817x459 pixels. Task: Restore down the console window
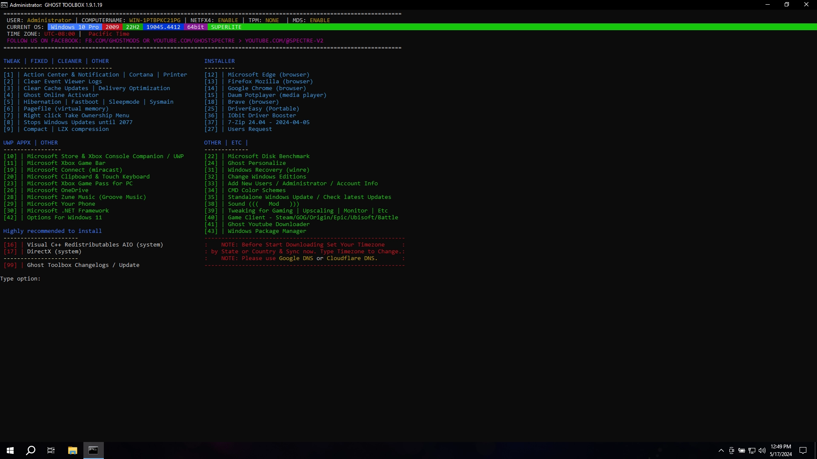pyautogui.click(x=787, y=5)
